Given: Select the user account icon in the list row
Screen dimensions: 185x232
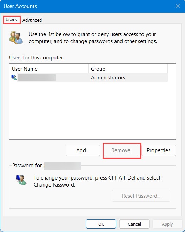Looking at the screenshot, I should pos(14,77).
